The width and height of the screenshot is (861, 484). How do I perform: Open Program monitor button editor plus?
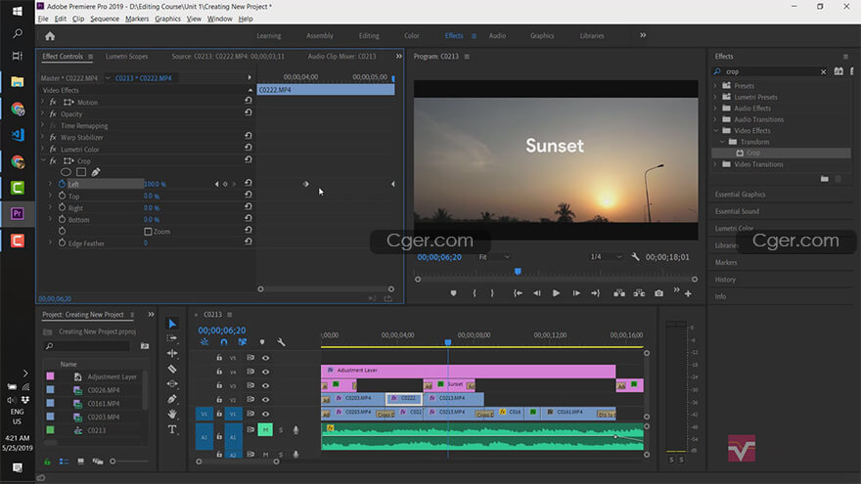tap(688, 294)
